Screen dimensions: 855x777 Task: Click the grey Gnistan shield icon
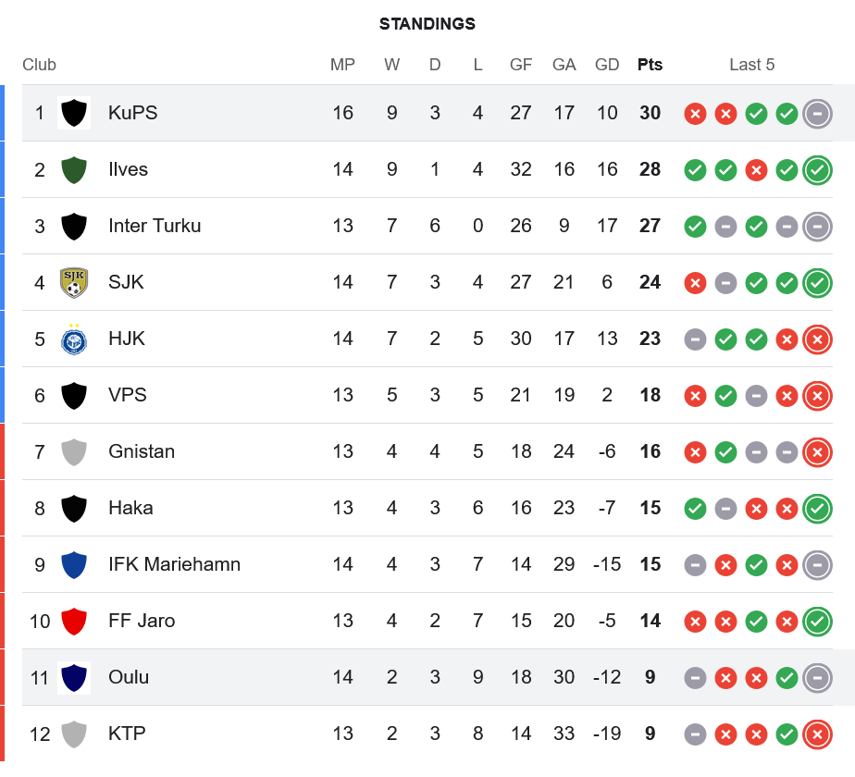coord(74,451)
